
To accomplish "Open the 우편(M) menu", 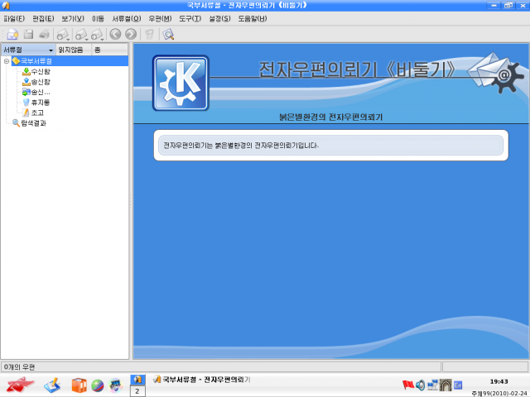I will [x=160, y=18].
